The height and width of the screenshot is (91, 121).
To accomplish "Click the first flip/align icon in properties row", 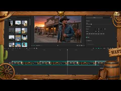I will 87,34.
